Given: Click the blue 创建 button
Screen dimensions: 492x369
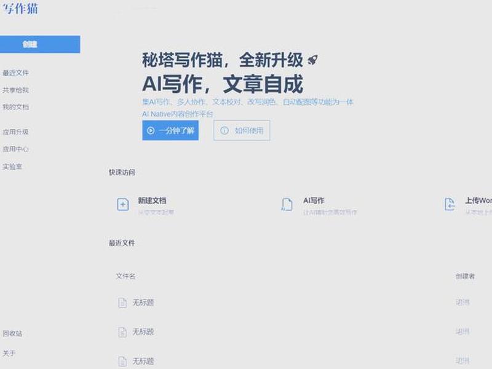Looking at the screenshot, I should 40,44.
